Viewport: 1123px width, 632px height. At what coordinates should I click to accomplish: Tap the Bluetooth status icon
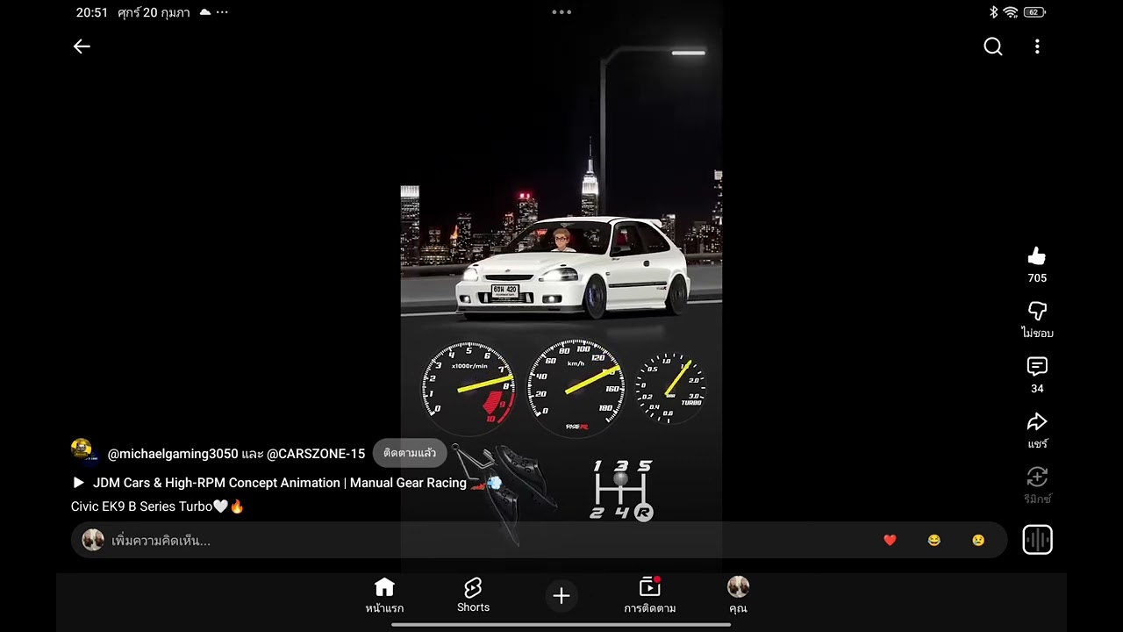pos(994,12)
